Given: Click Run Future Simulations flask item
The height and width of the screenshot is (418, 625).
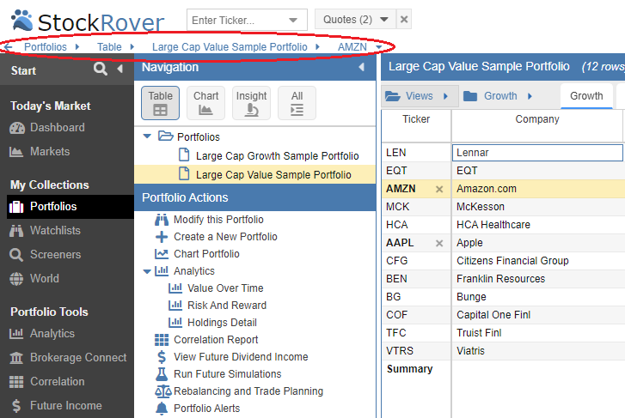Looking at the screenshot, I should 227,374.
